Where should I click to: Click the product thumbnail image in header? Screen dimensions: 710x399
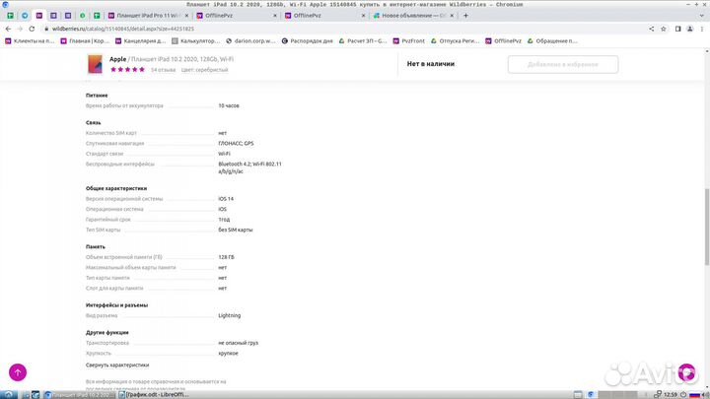click(97, 64)
